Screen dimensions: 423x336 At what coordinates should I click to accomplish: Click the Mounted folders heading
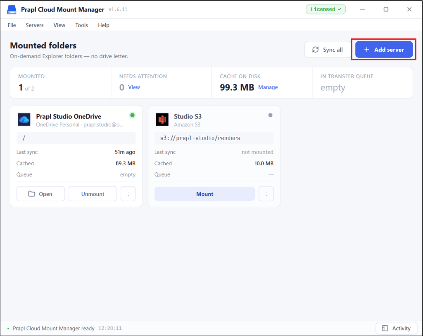point(43,45)
